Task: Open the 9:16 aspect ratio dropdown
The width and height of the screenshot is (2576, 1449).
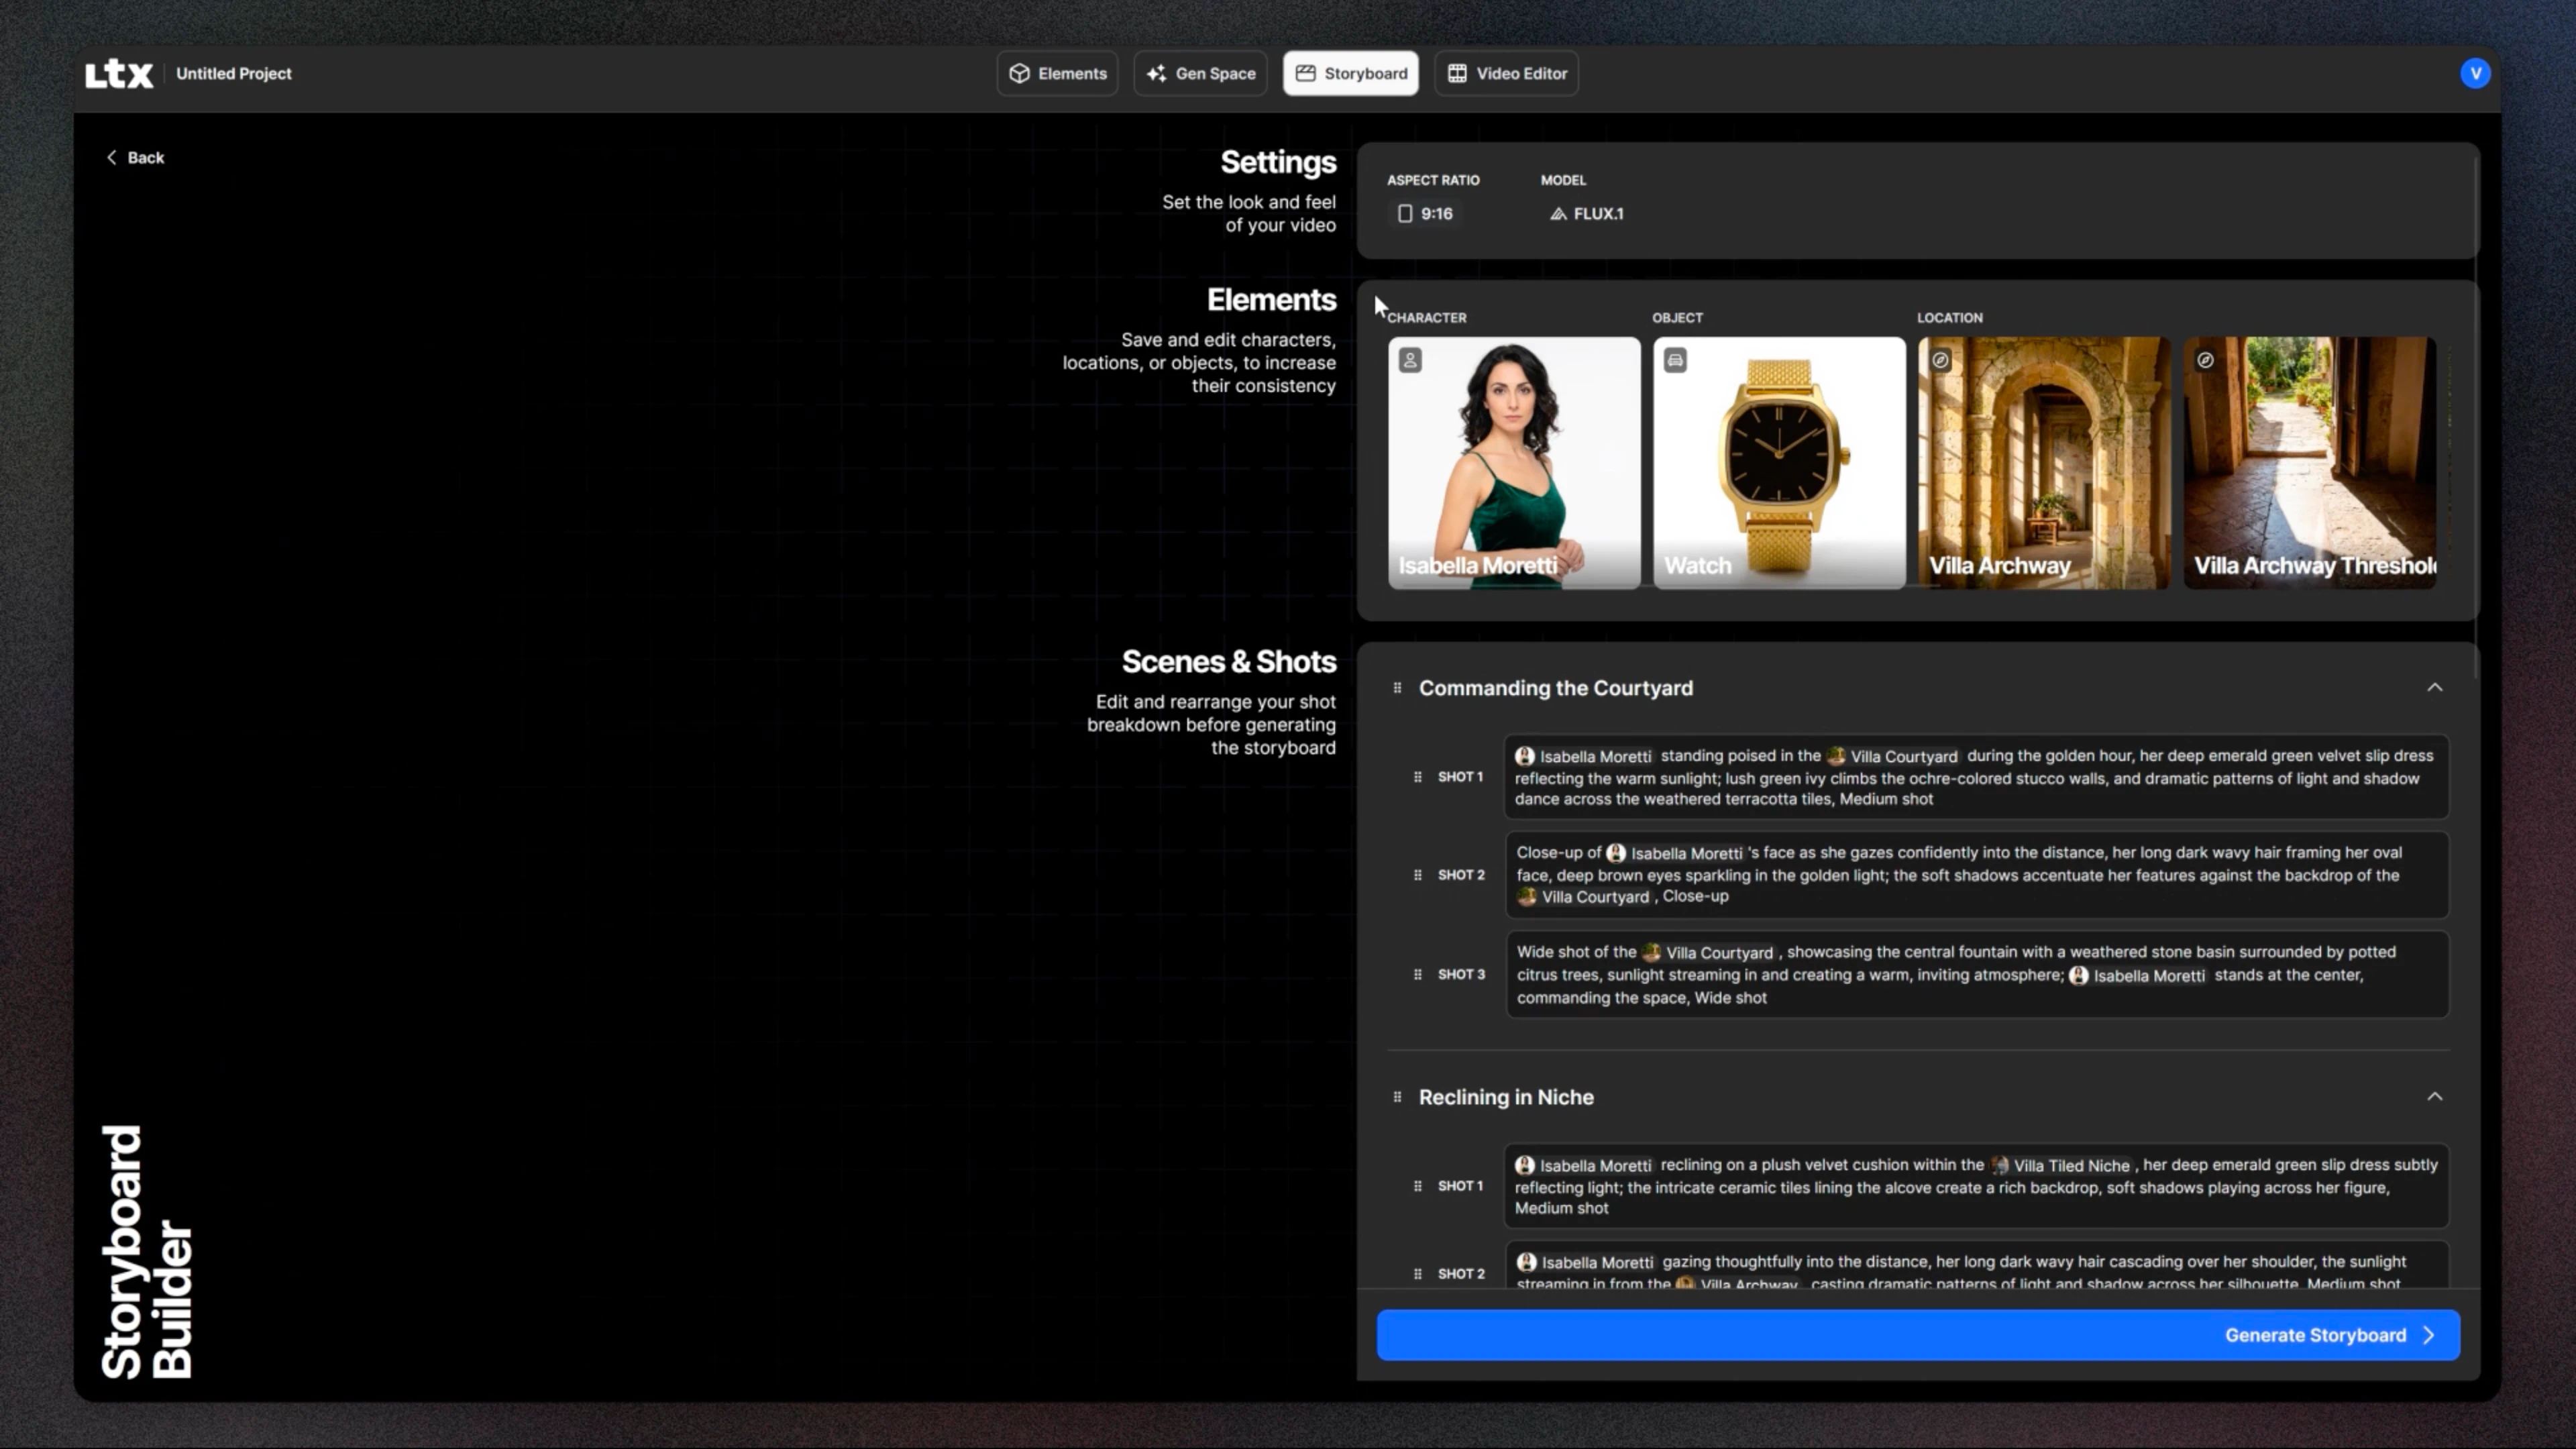Action: point(1425,214)
